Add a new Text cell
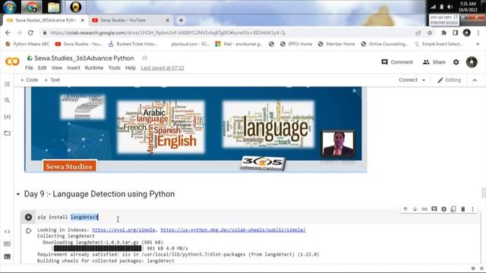 click(x=52, y=80)
